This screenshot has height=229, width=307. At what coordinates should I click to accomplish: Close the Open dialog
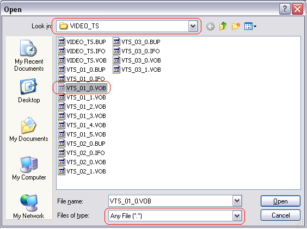pyautogui.click(x=297, y=9)
